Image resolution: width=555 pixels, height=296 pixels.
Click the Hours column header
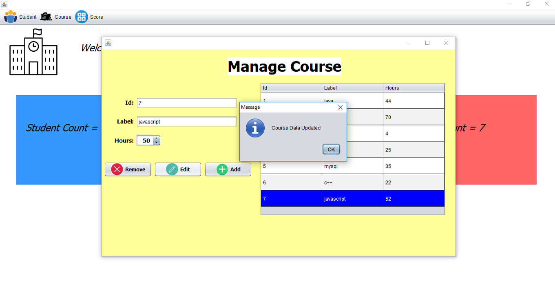pos(413,88)
